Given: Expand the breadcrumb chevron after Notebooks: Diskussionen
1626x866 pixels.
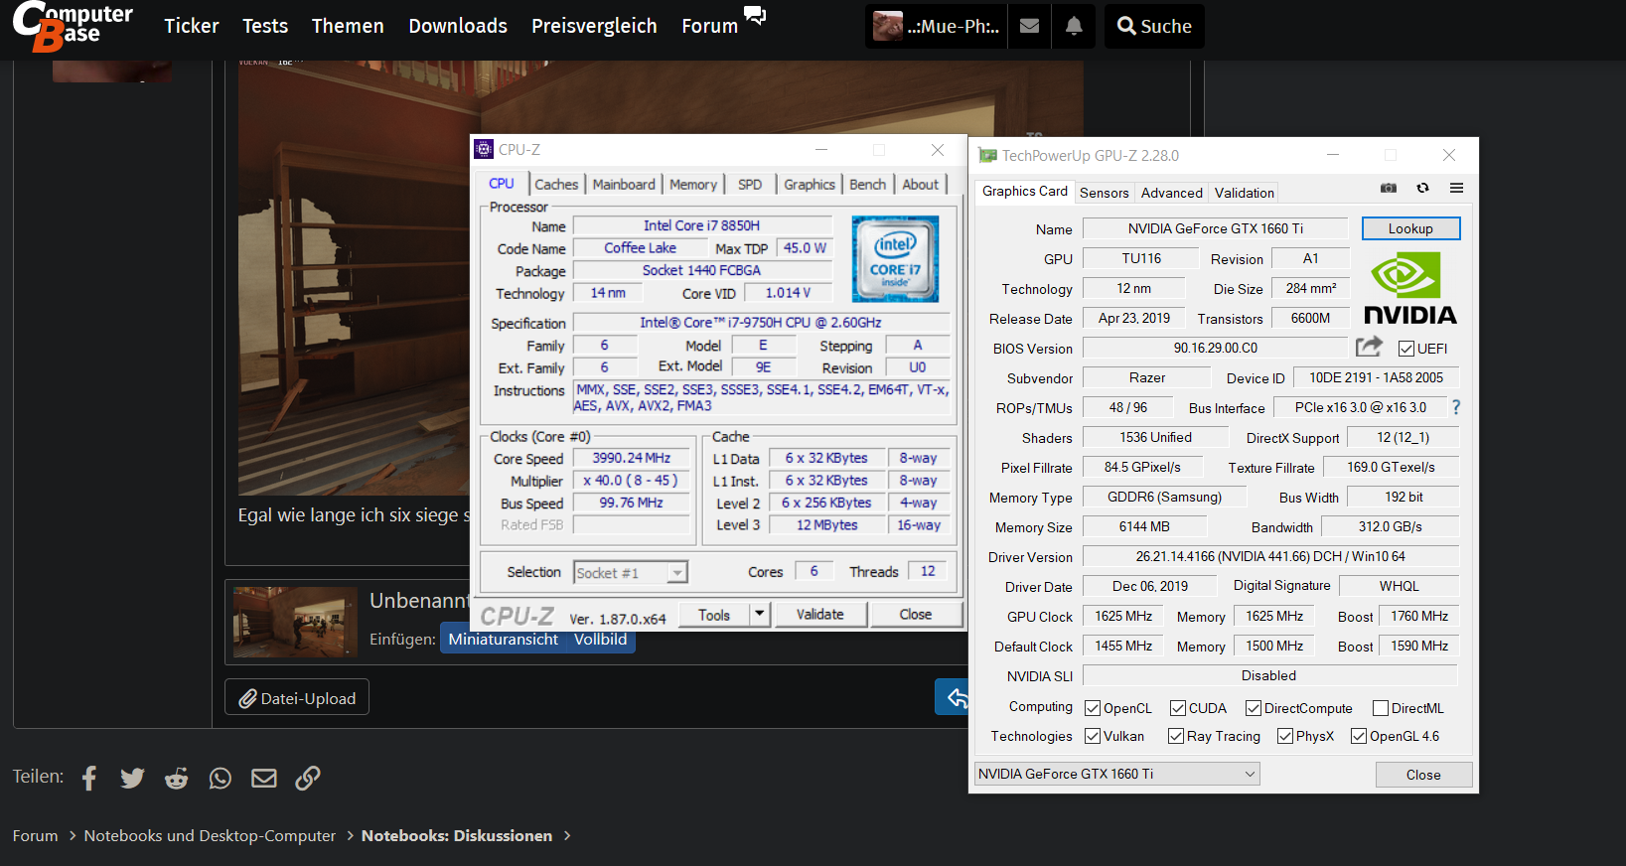Looking at the screenshot, I should [x=567, y=835].
